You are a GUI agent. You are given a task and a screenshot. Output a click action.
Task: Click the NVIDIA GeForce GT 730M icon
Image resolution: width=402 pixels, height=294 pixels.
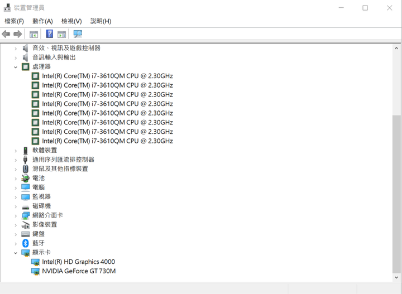[35, 271]
